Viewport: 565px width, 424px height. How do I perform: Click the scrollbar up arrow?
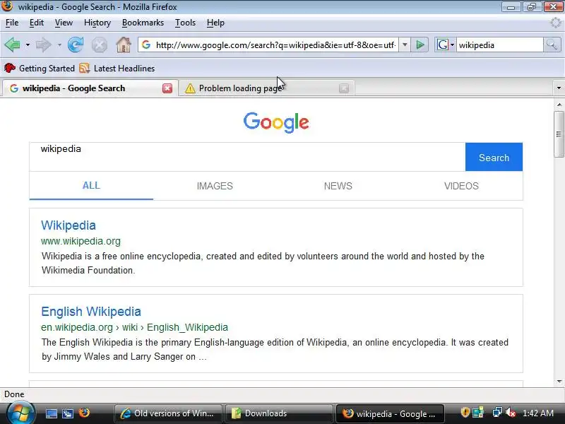tap(559, 105)
